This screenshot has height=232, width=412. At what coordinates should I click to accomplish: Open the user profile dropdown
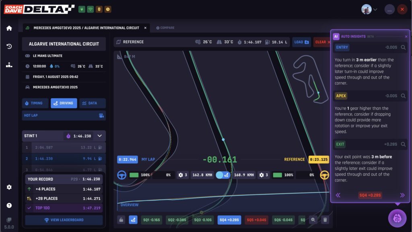click(369, 9)
